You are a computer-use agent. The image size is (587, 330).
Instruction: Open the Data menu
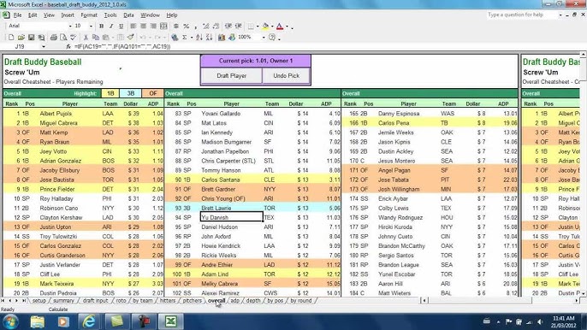pos(128,15)
